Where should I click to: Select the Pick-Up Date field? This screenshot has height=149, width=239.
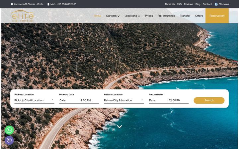pos(69,100)
